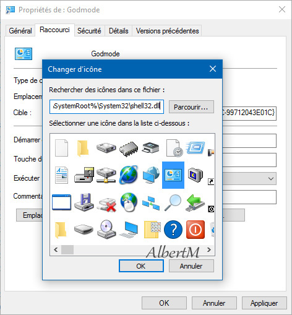Pick the blue question mark help icon
This screenshot has height=315, width=292.
point(173,230)
